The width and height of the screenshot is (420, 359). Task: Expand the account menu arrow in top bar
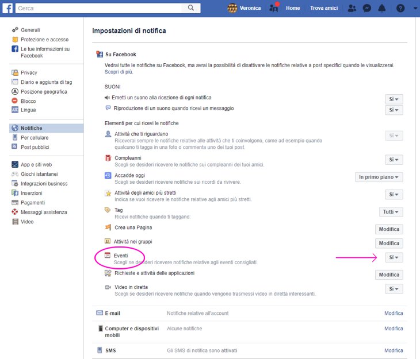tap(415, 8)
